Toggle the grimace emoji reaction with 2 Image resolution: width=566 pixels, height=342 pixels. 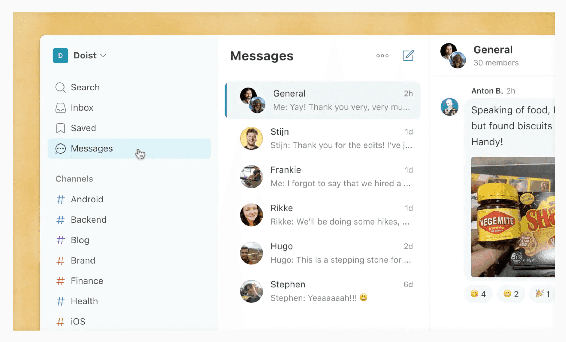(511, 294)
